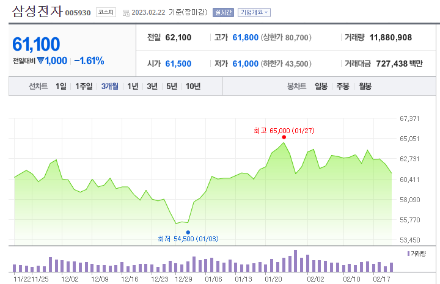Switch to the 일봉 candlestick chart
Viewport: 440px width, 284px height.
(321, 86)
